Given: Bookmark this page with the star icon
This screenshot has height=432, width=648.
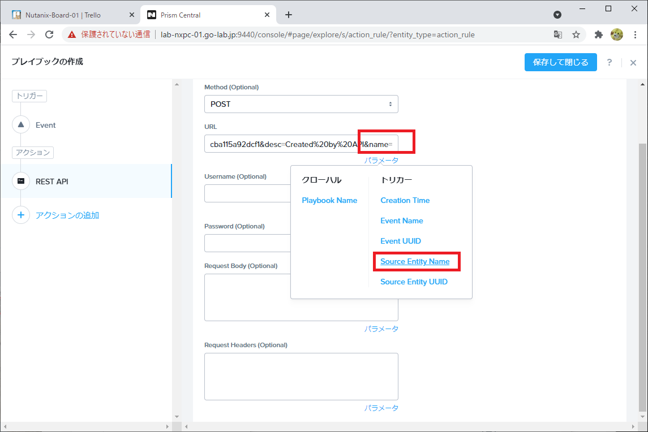Looking at the screenshot, I should (576, 34).
